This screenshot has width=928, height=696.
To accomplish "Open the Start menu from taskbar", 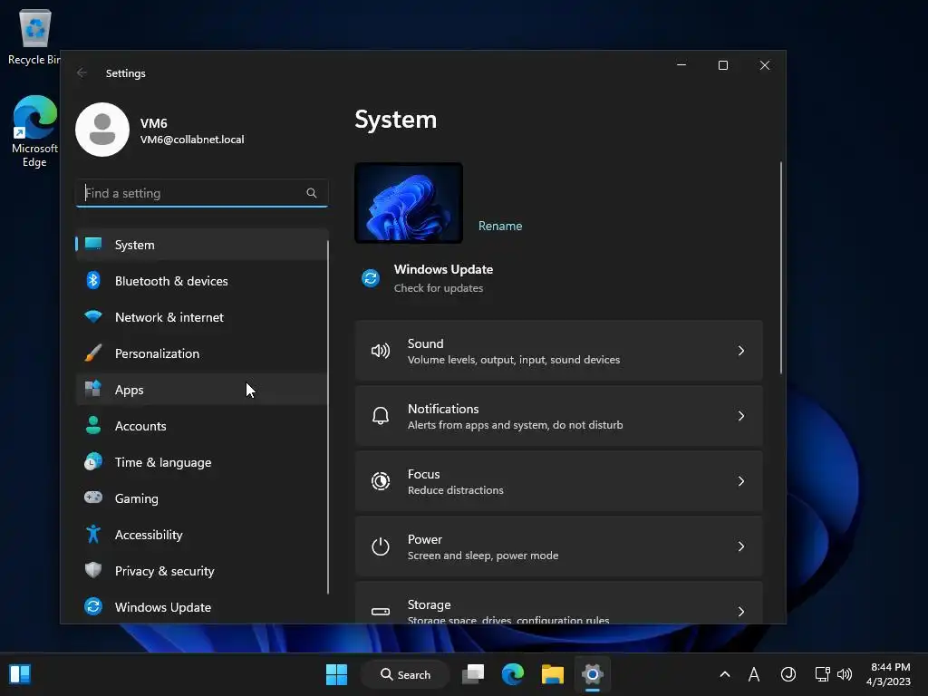I will coord(337,674).
